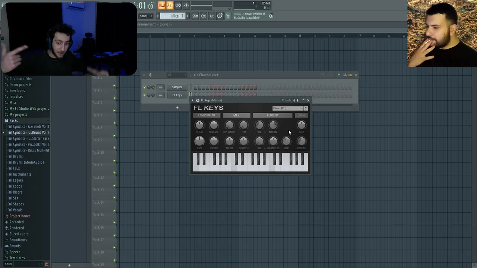
Task: Mute the Sampler channel green LED
Action: 145,87
